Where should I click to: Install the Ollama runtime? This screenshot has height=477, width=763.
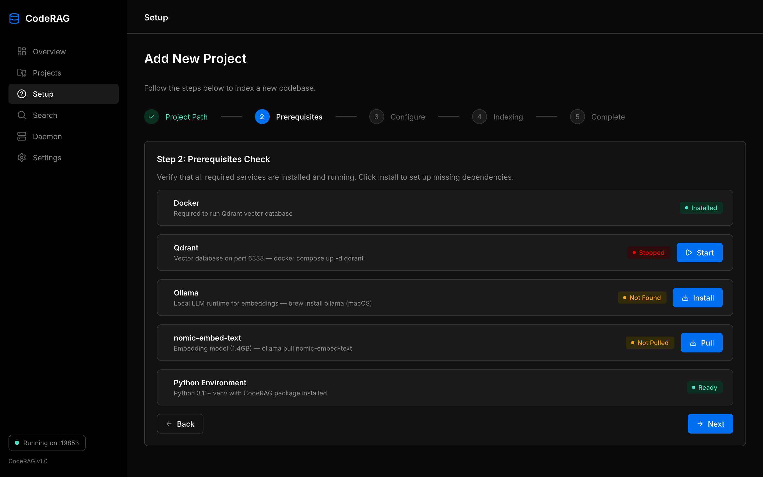point(697,298)
